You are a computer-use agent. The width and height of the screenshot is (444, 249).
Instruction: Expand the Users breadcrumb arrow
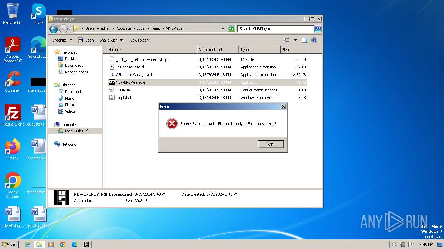tap(98, 29)
